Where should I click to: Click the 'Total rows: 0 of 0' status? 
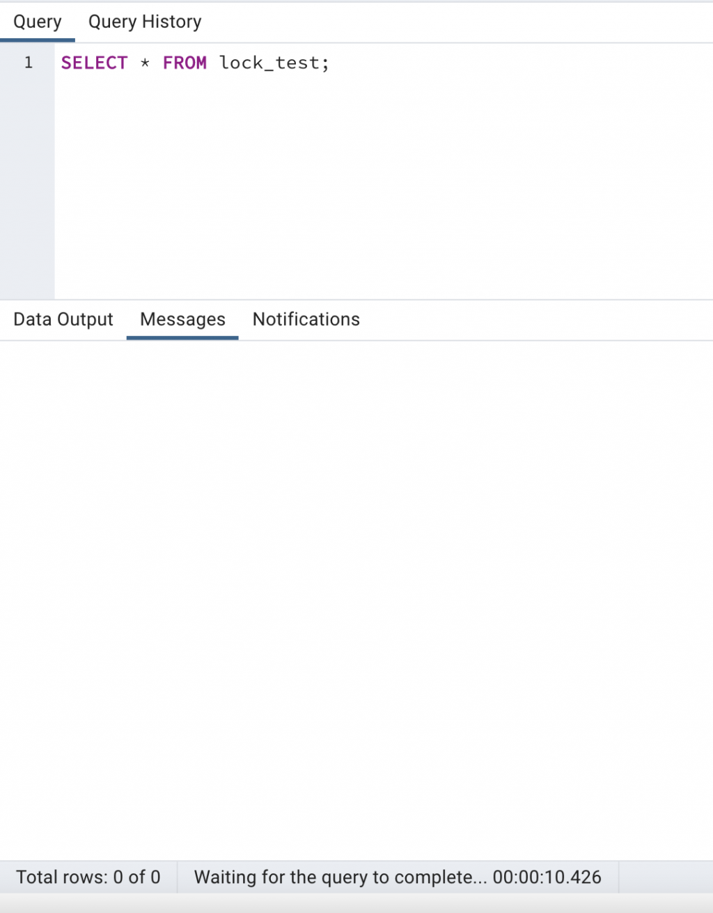pos(88,877)
